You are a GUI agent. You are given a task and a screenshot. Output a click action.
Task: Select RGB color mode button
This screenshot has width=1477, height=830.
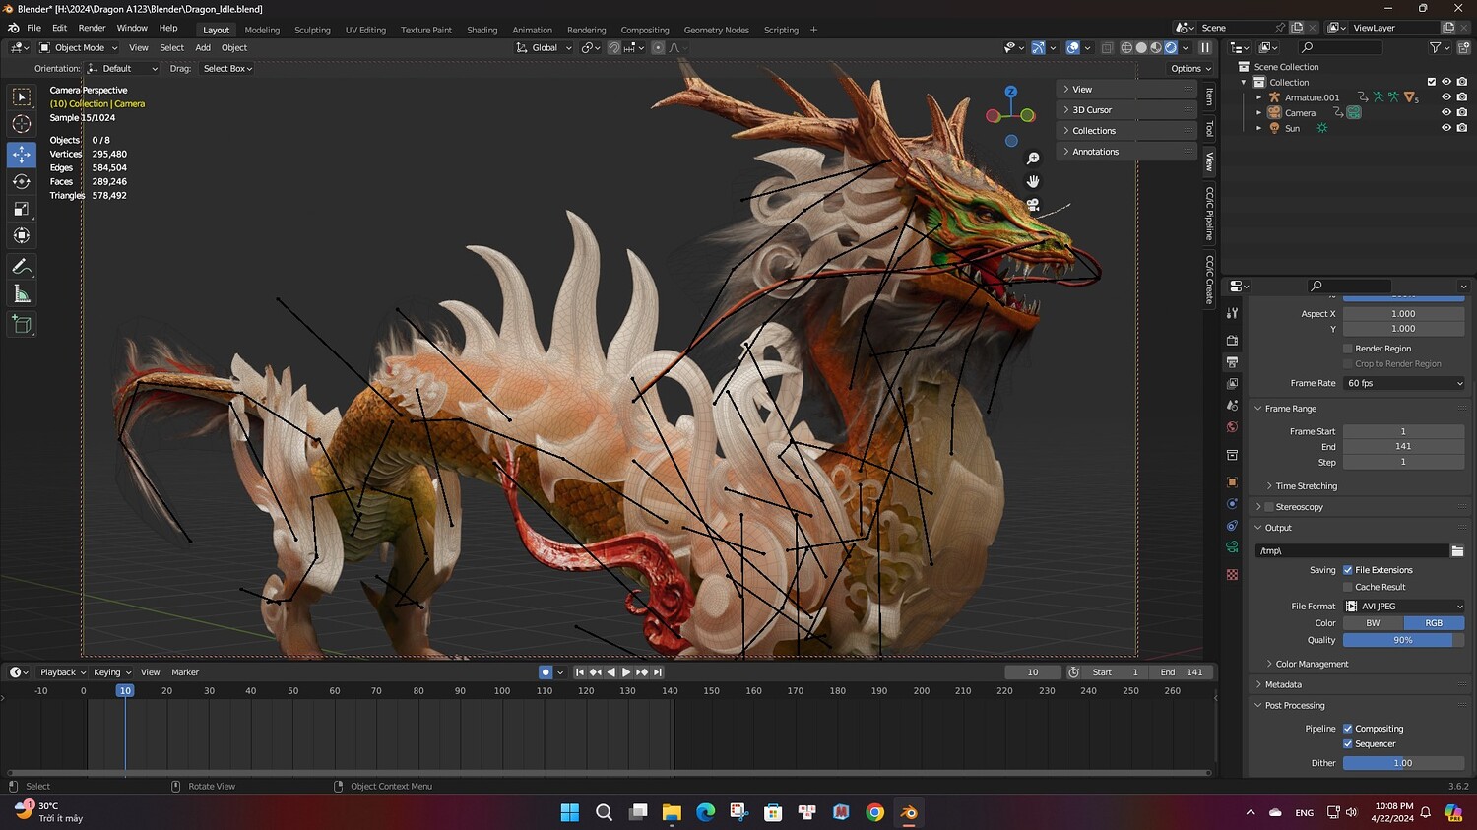[1434, 623]
